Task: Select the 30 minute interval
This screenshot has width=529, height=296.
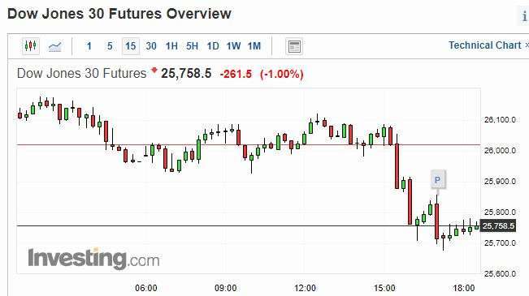Action: click(x=151, y=46)
